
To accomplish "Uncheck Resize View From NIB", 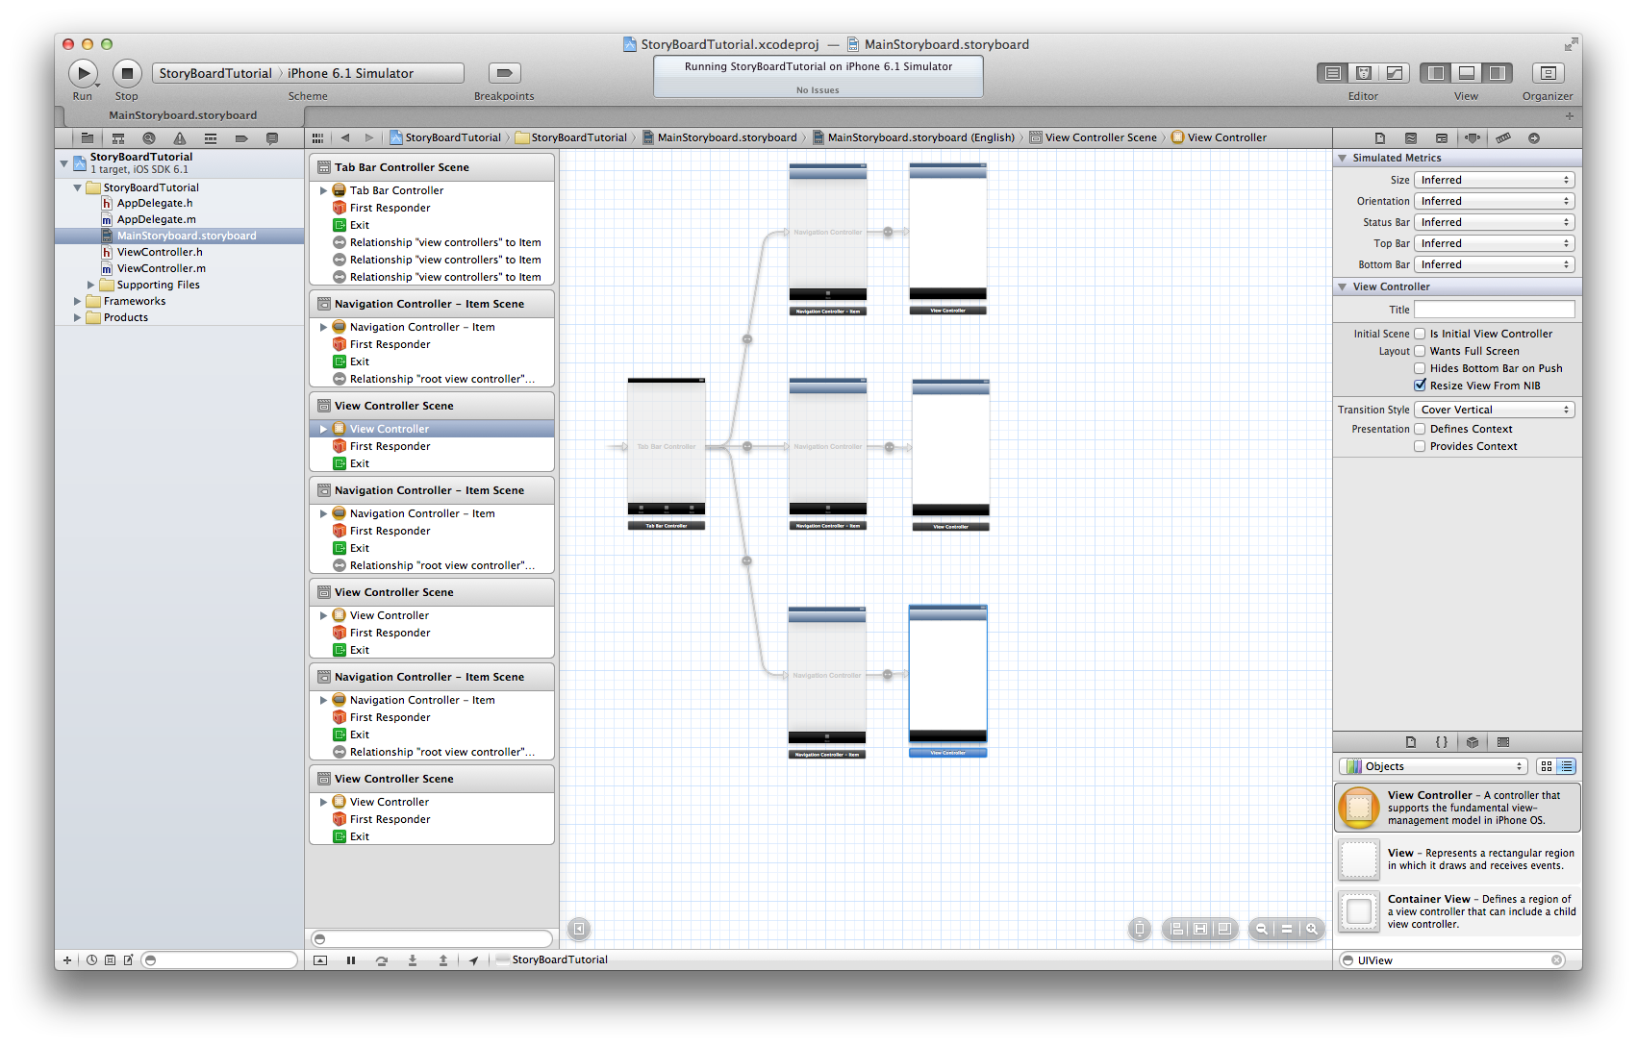I will tap(1420, 386).
